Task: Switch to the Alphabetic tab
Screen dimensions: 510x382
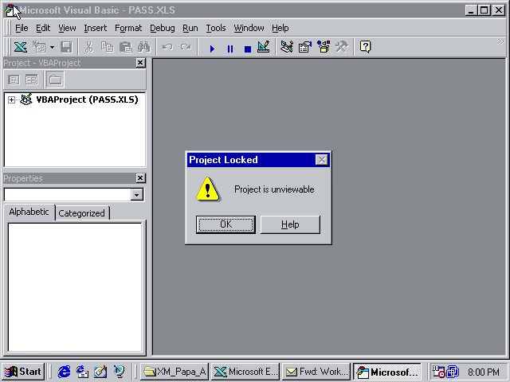Action: (29, 212)
